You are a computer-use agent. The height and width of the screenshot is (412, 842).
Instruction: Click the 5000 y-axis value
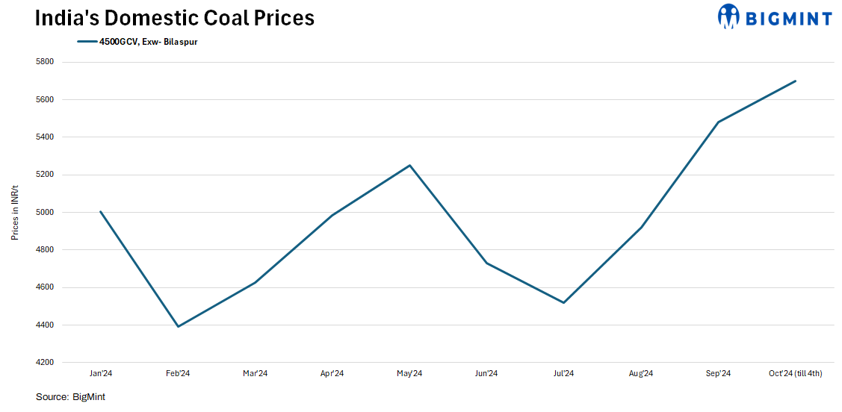coord(46,212)
